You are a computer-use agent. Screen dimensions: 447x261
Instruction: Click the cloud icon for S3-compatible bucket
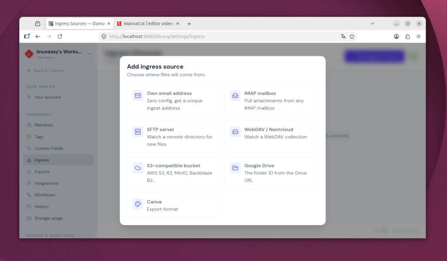138,168
